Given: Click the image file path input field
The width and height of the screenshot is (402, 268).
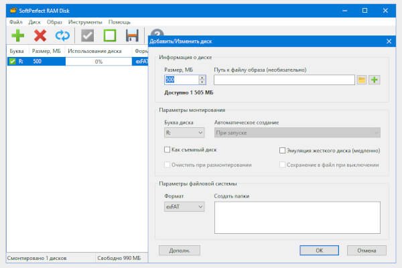Looking at the screenshot, I should point(285,80).
